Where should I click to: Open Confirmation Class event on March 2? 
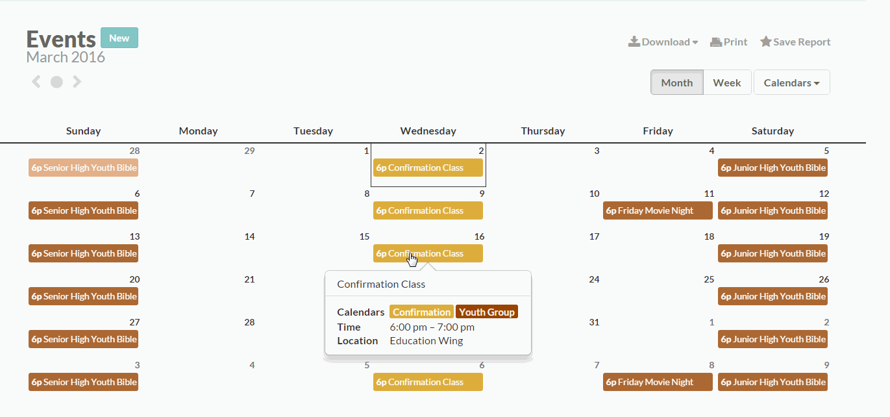428,167
